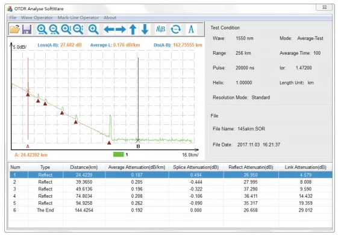Viewport: 338px width, 235px height.
Task: Open the File menu
Action: (13, 17)
